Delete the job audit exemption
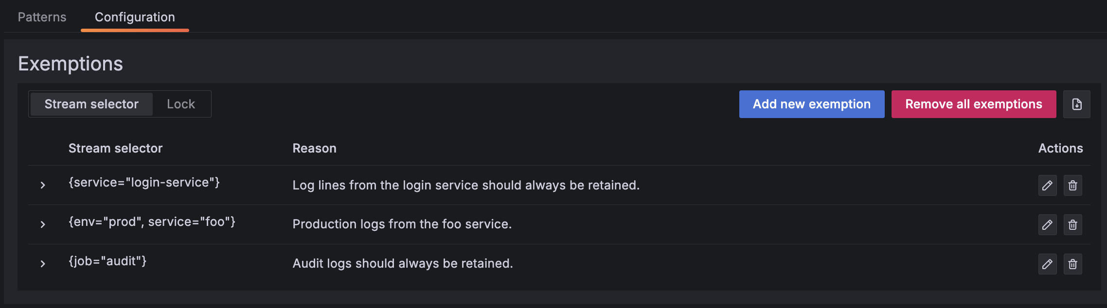The width and height of the screenshot is (1107, 308). (1072, 264)
